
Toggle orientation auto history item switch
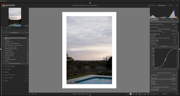pyautogui.click(x=27, y=42)
